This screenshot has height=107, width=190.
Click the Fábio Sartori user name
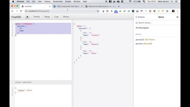point(163,1)
